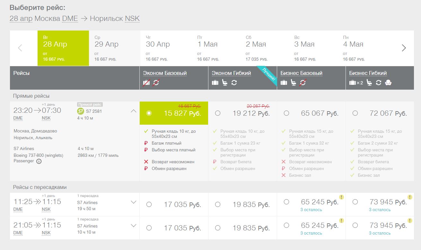This screenshot has width=421, height=250.
Task: Click DME link under 11:25 departure
Action: point(18,210)
